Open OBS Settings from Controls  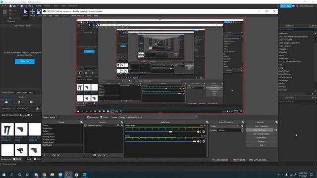click(x=261, y=141)
